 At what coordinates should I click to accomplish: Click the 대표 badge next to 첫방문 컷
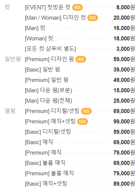coord(77,7)
